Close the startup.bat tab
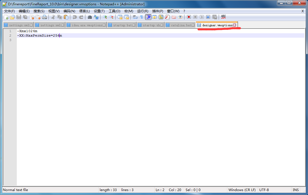Image resolution: width=308 pixels, height=195 pixels. click(134, 25)
